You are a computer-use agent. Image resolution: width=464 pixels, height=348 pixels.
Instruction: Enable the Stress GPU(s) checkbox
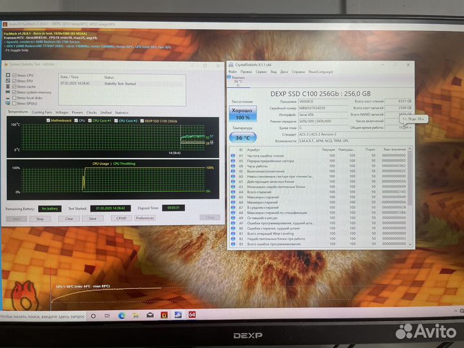pos(14,103)
